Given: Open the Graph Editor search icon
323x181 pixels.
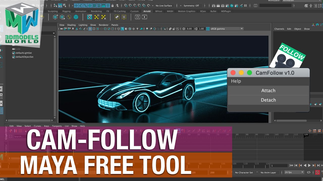Looking at the screenshot, I should point(11,136).
